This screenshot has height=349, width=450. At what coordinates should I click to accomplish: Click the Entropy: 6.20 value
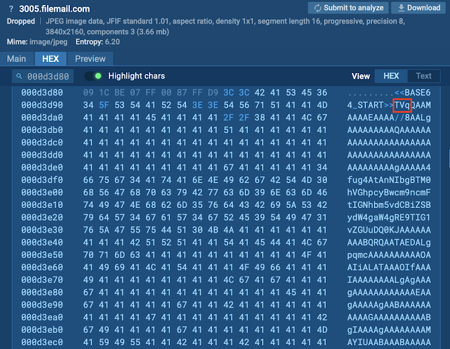click(x=98, y=42)
